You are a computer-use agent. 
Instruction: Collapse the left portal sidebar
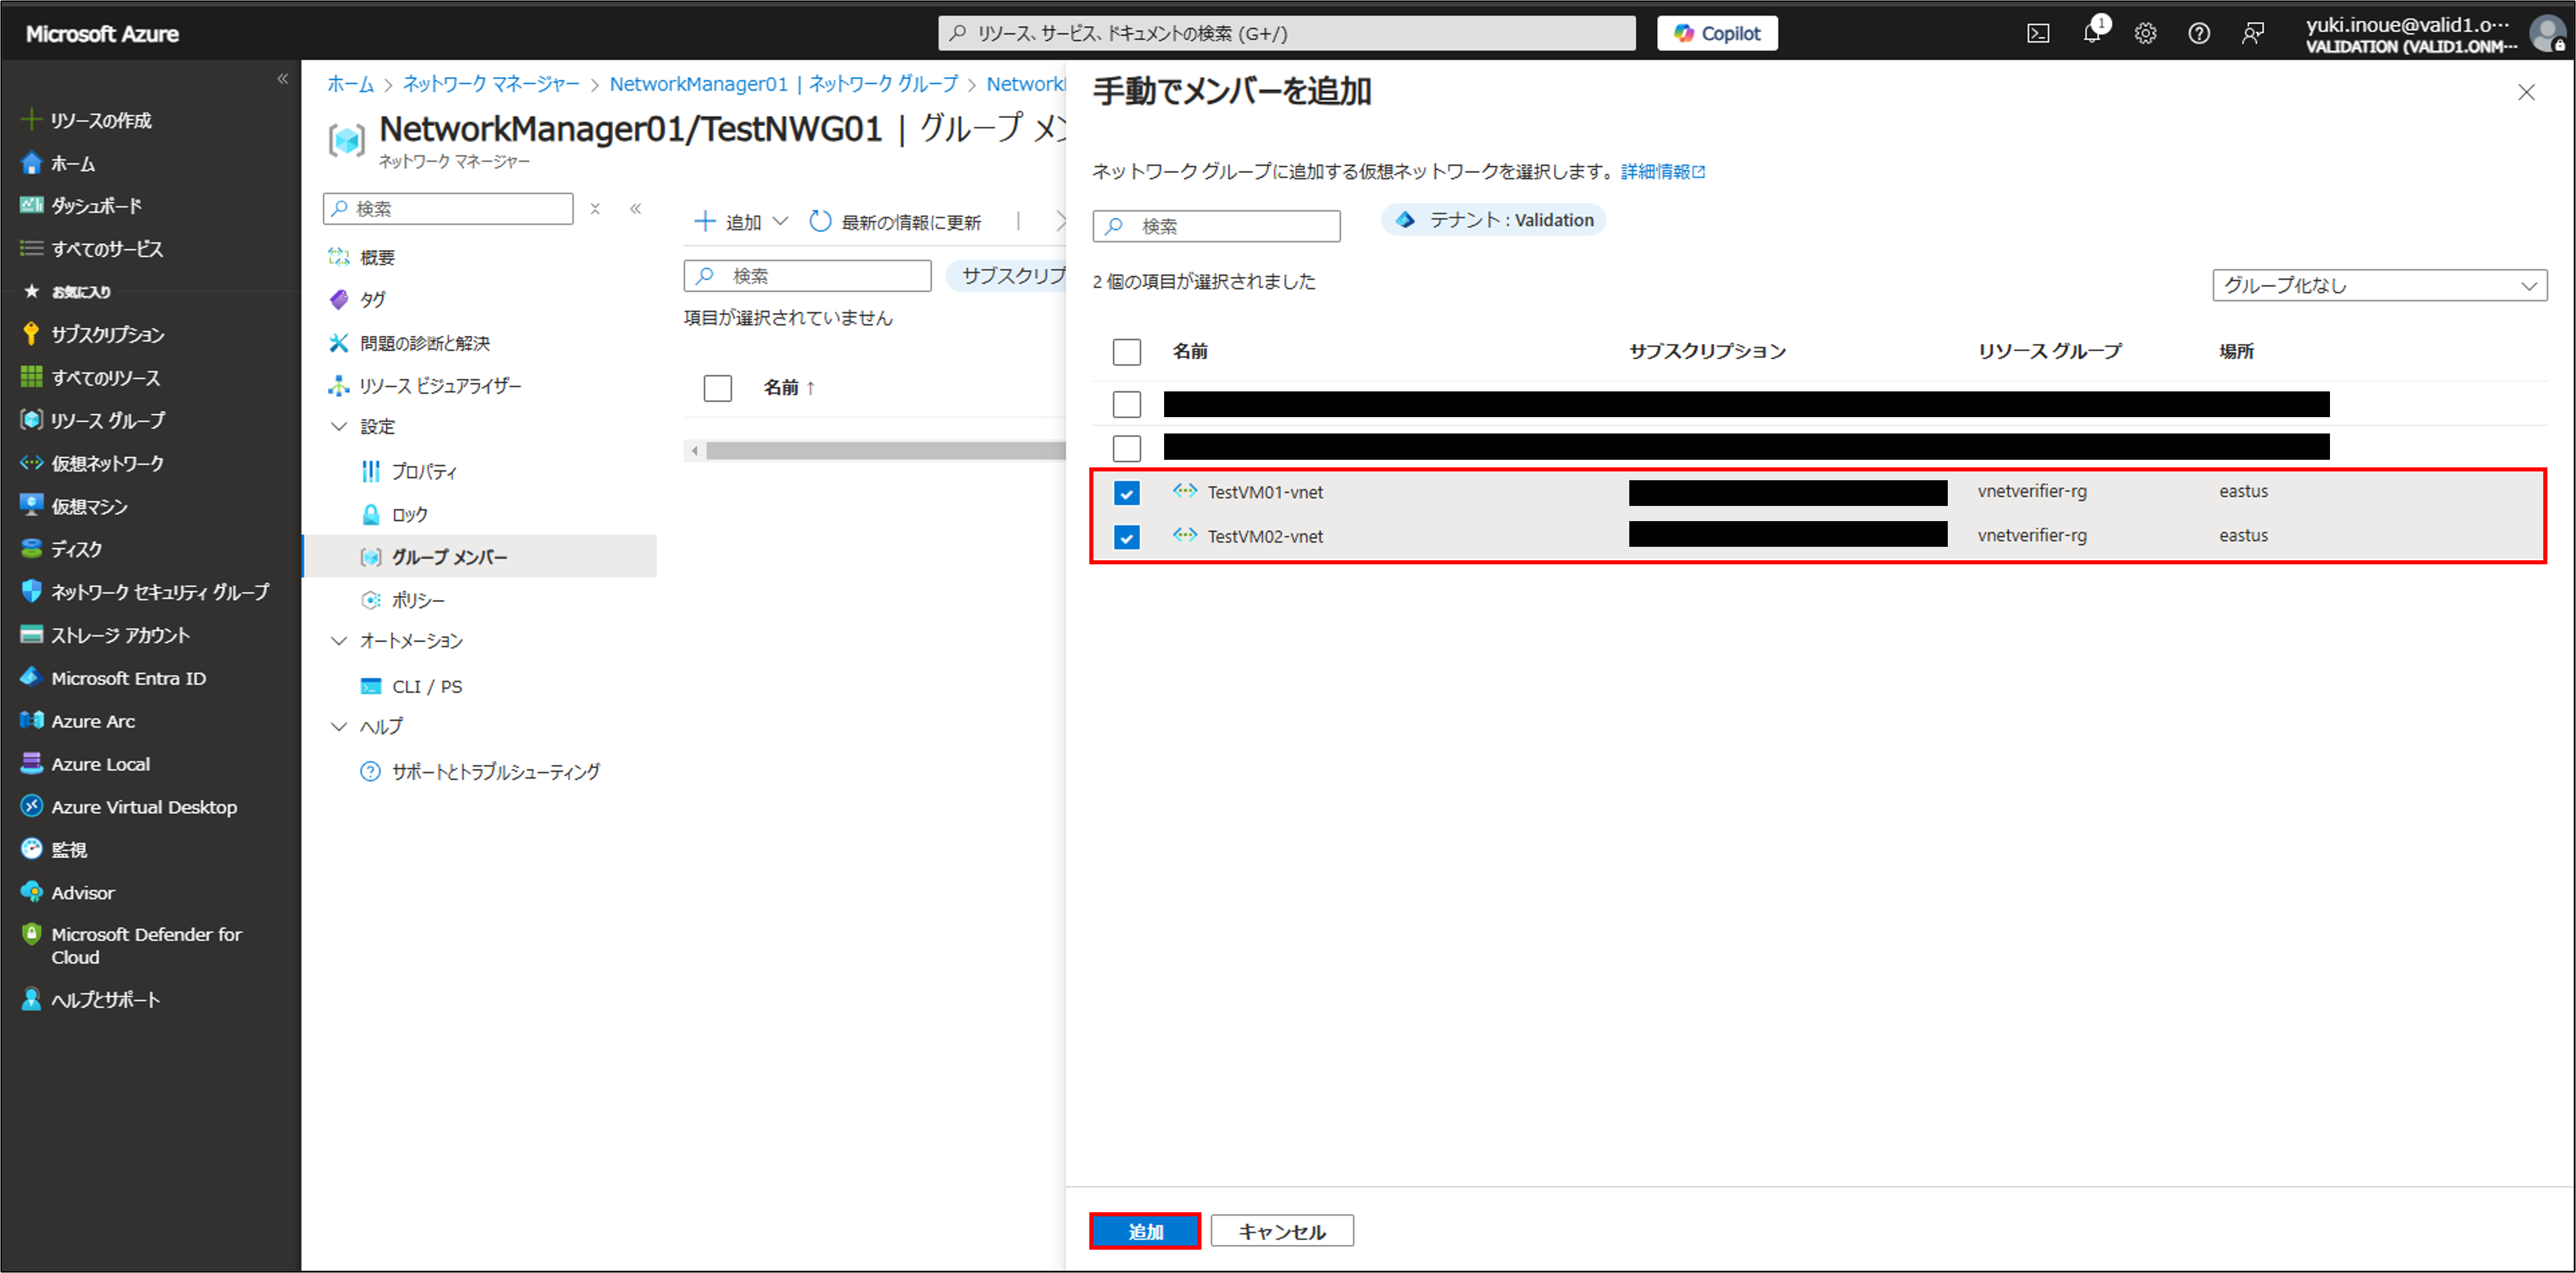coord(282,79)
